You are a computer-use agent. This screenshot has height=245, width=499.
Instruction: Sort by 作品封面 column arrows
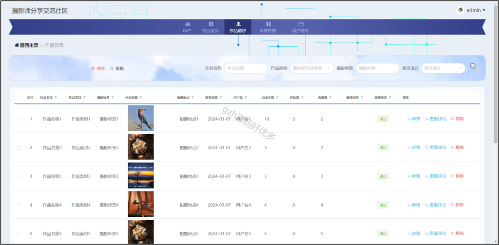point(141,97)
